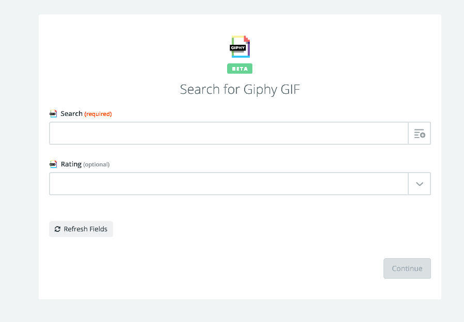This screenshot has width=464, height=322.
Task: Click the Search for Giphy GIF heading
Action: tap(240, 90)
